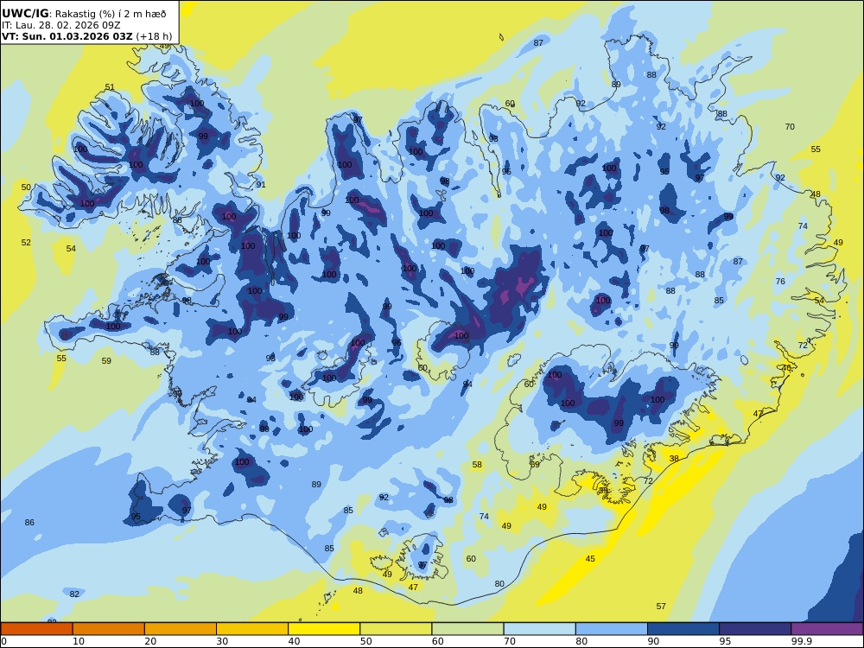This screenshot has width=864, height=648.
Task: Select the '82' humidity value on the map
Action: [x=74, y=594]
